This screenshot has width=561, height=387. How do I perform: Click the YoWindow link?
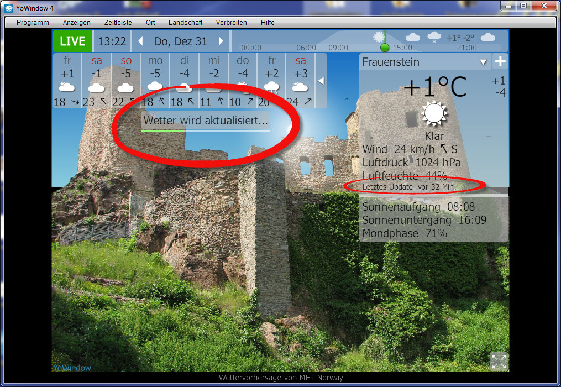[x=72, y=368]
